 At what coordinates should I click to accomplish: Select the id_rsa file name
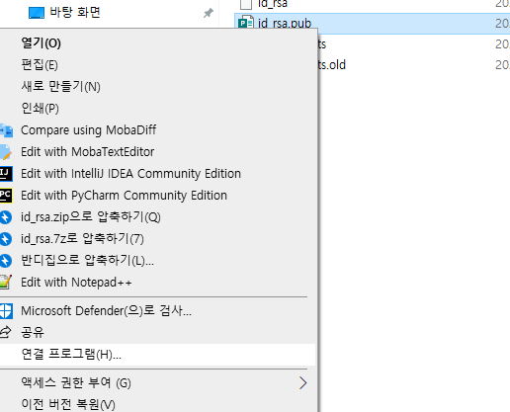coord(273,4)
